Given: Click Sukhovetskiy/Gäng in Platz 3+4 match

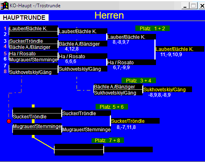Looking at the screenshot, I should click(118, 93).
